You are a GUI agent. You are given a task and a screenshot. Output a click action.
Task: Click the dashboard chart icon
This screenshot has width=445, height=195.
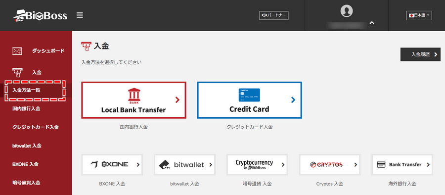[x=17, y=51]
